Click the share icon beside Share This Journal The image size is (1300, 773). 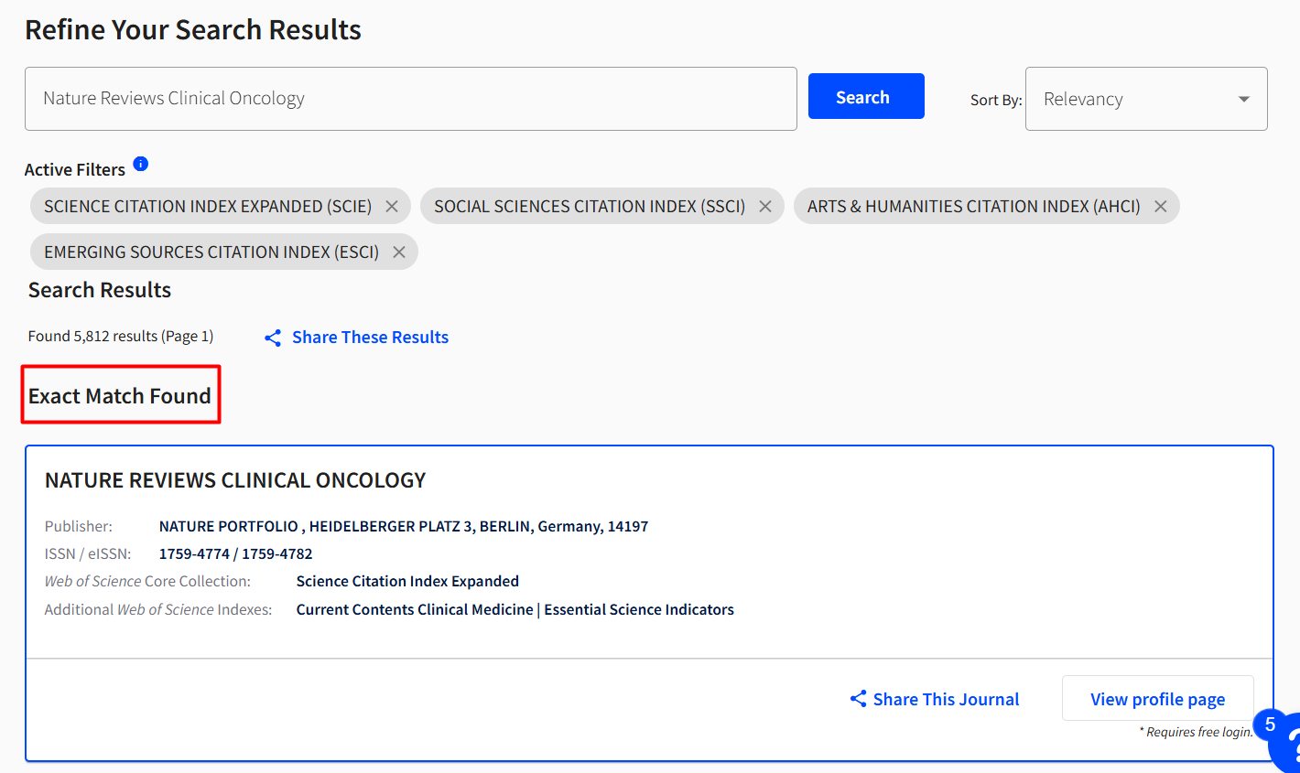857,698
